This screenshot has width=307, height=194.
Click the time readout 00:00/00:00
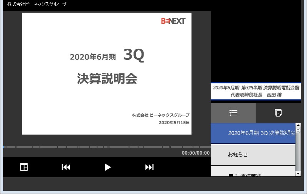pos(196,153)
